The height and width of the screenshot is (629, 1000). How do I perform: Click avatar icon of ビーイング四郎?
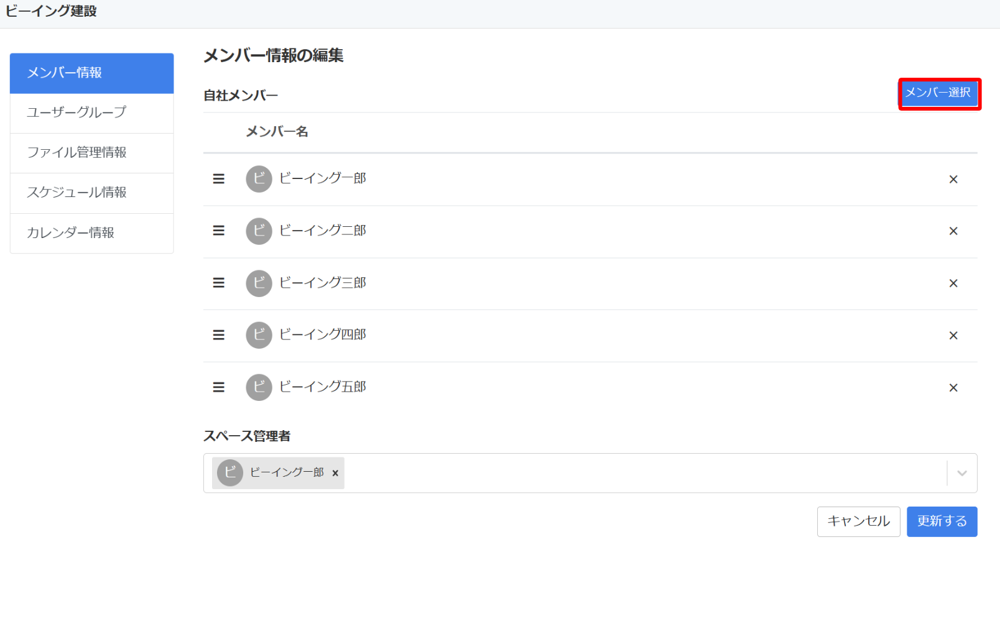pyautogui.click(x=259, y=335)
